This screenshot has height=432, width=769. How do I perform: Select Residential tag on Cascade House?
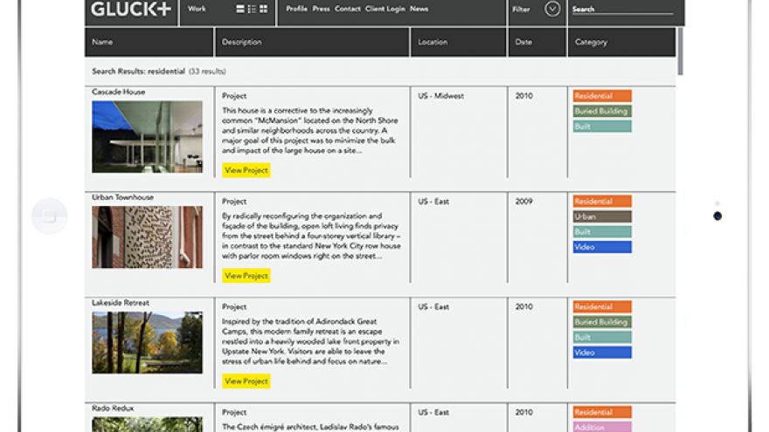click(x=602, y=96)
